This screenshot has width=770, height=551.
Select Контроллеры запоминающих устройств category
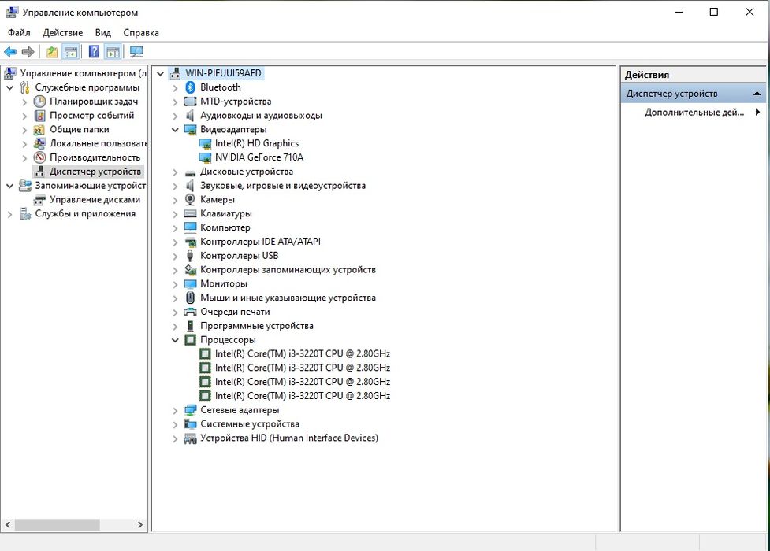pos(288,270)
